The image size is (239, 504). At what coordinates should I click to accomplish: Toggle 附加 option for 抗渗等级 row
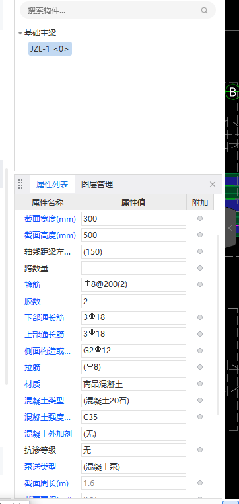pos(200,450)
